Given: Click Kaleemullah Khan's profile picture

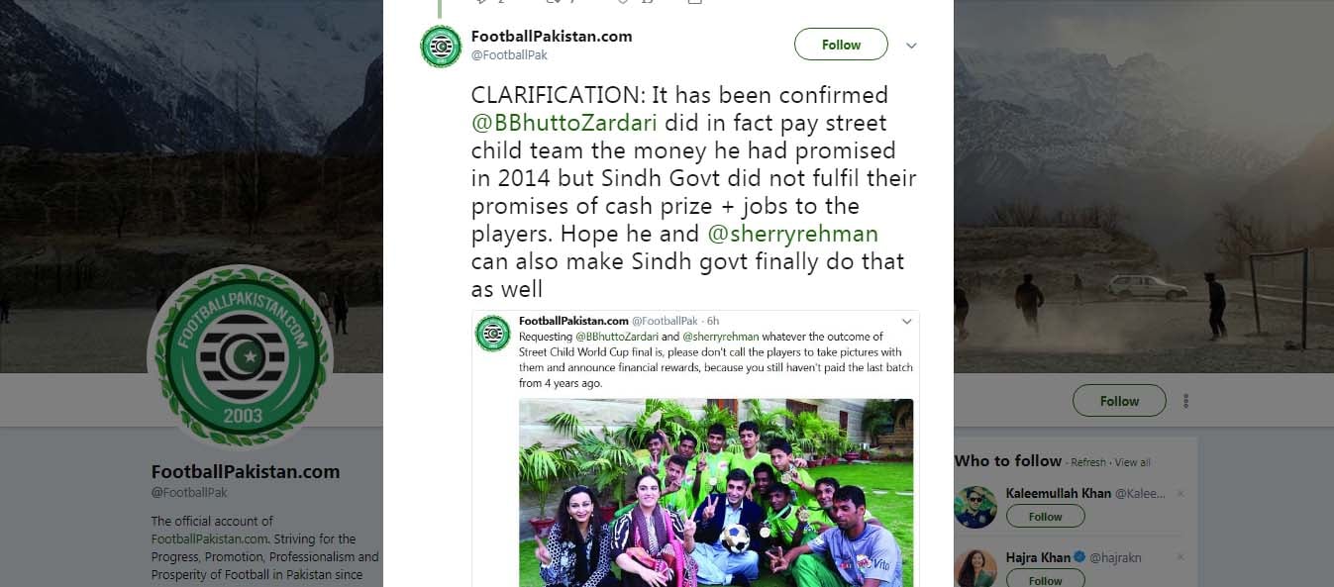Looking at the screenshot, I should pyautogui.click(x=975, y=507).
